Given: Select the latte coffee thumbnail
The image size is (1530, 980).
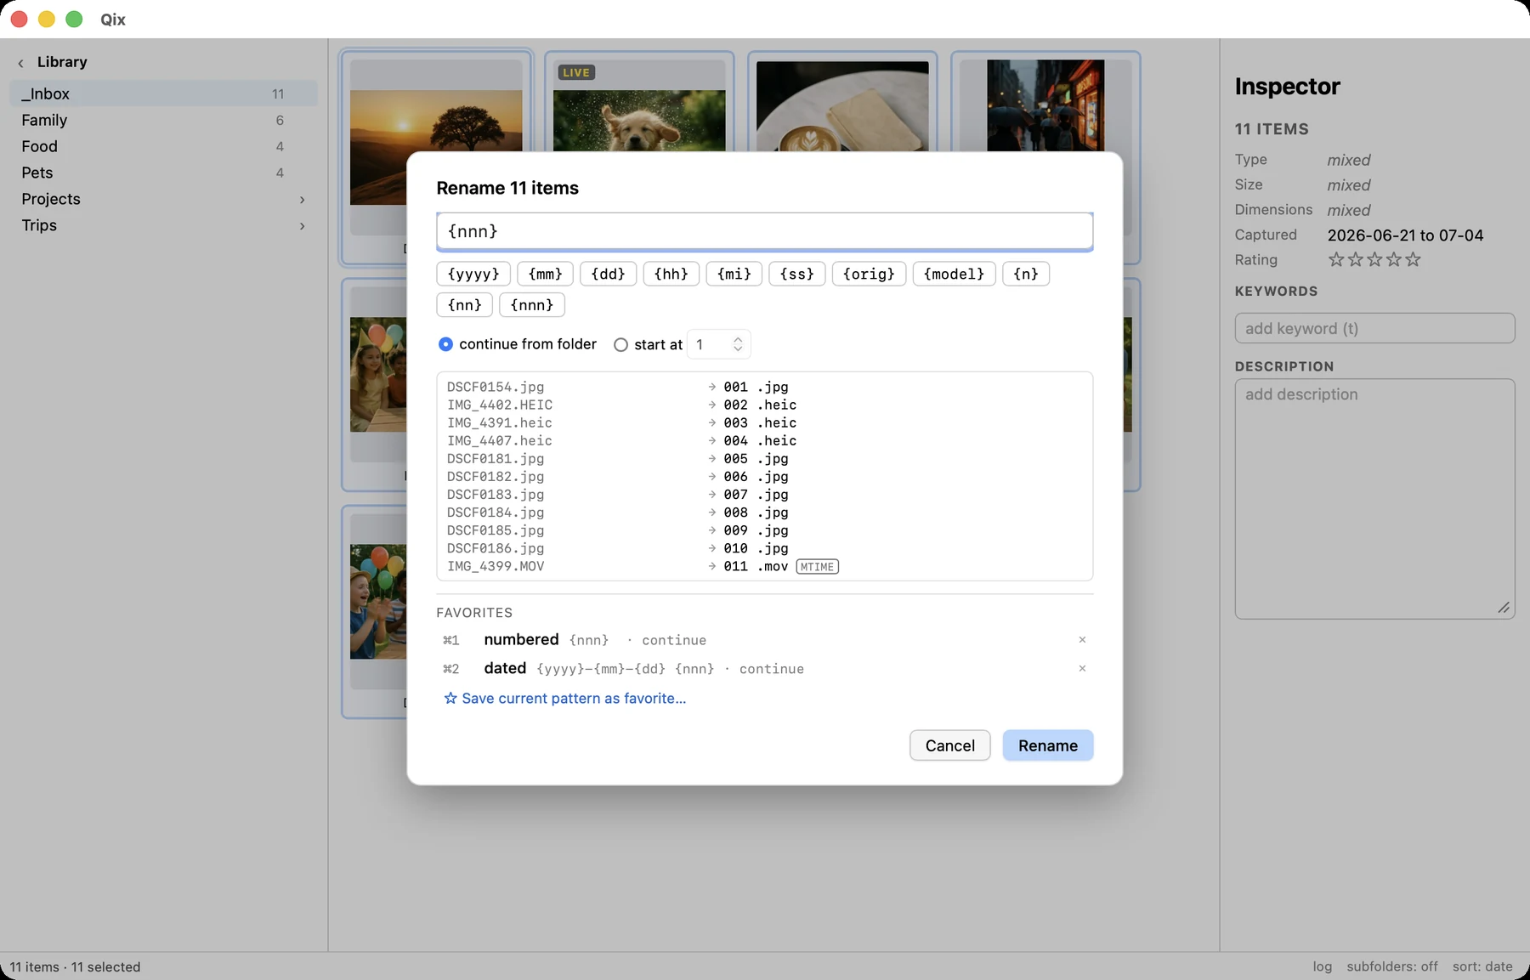Looking at the screenshot, I should click(842, 105).
